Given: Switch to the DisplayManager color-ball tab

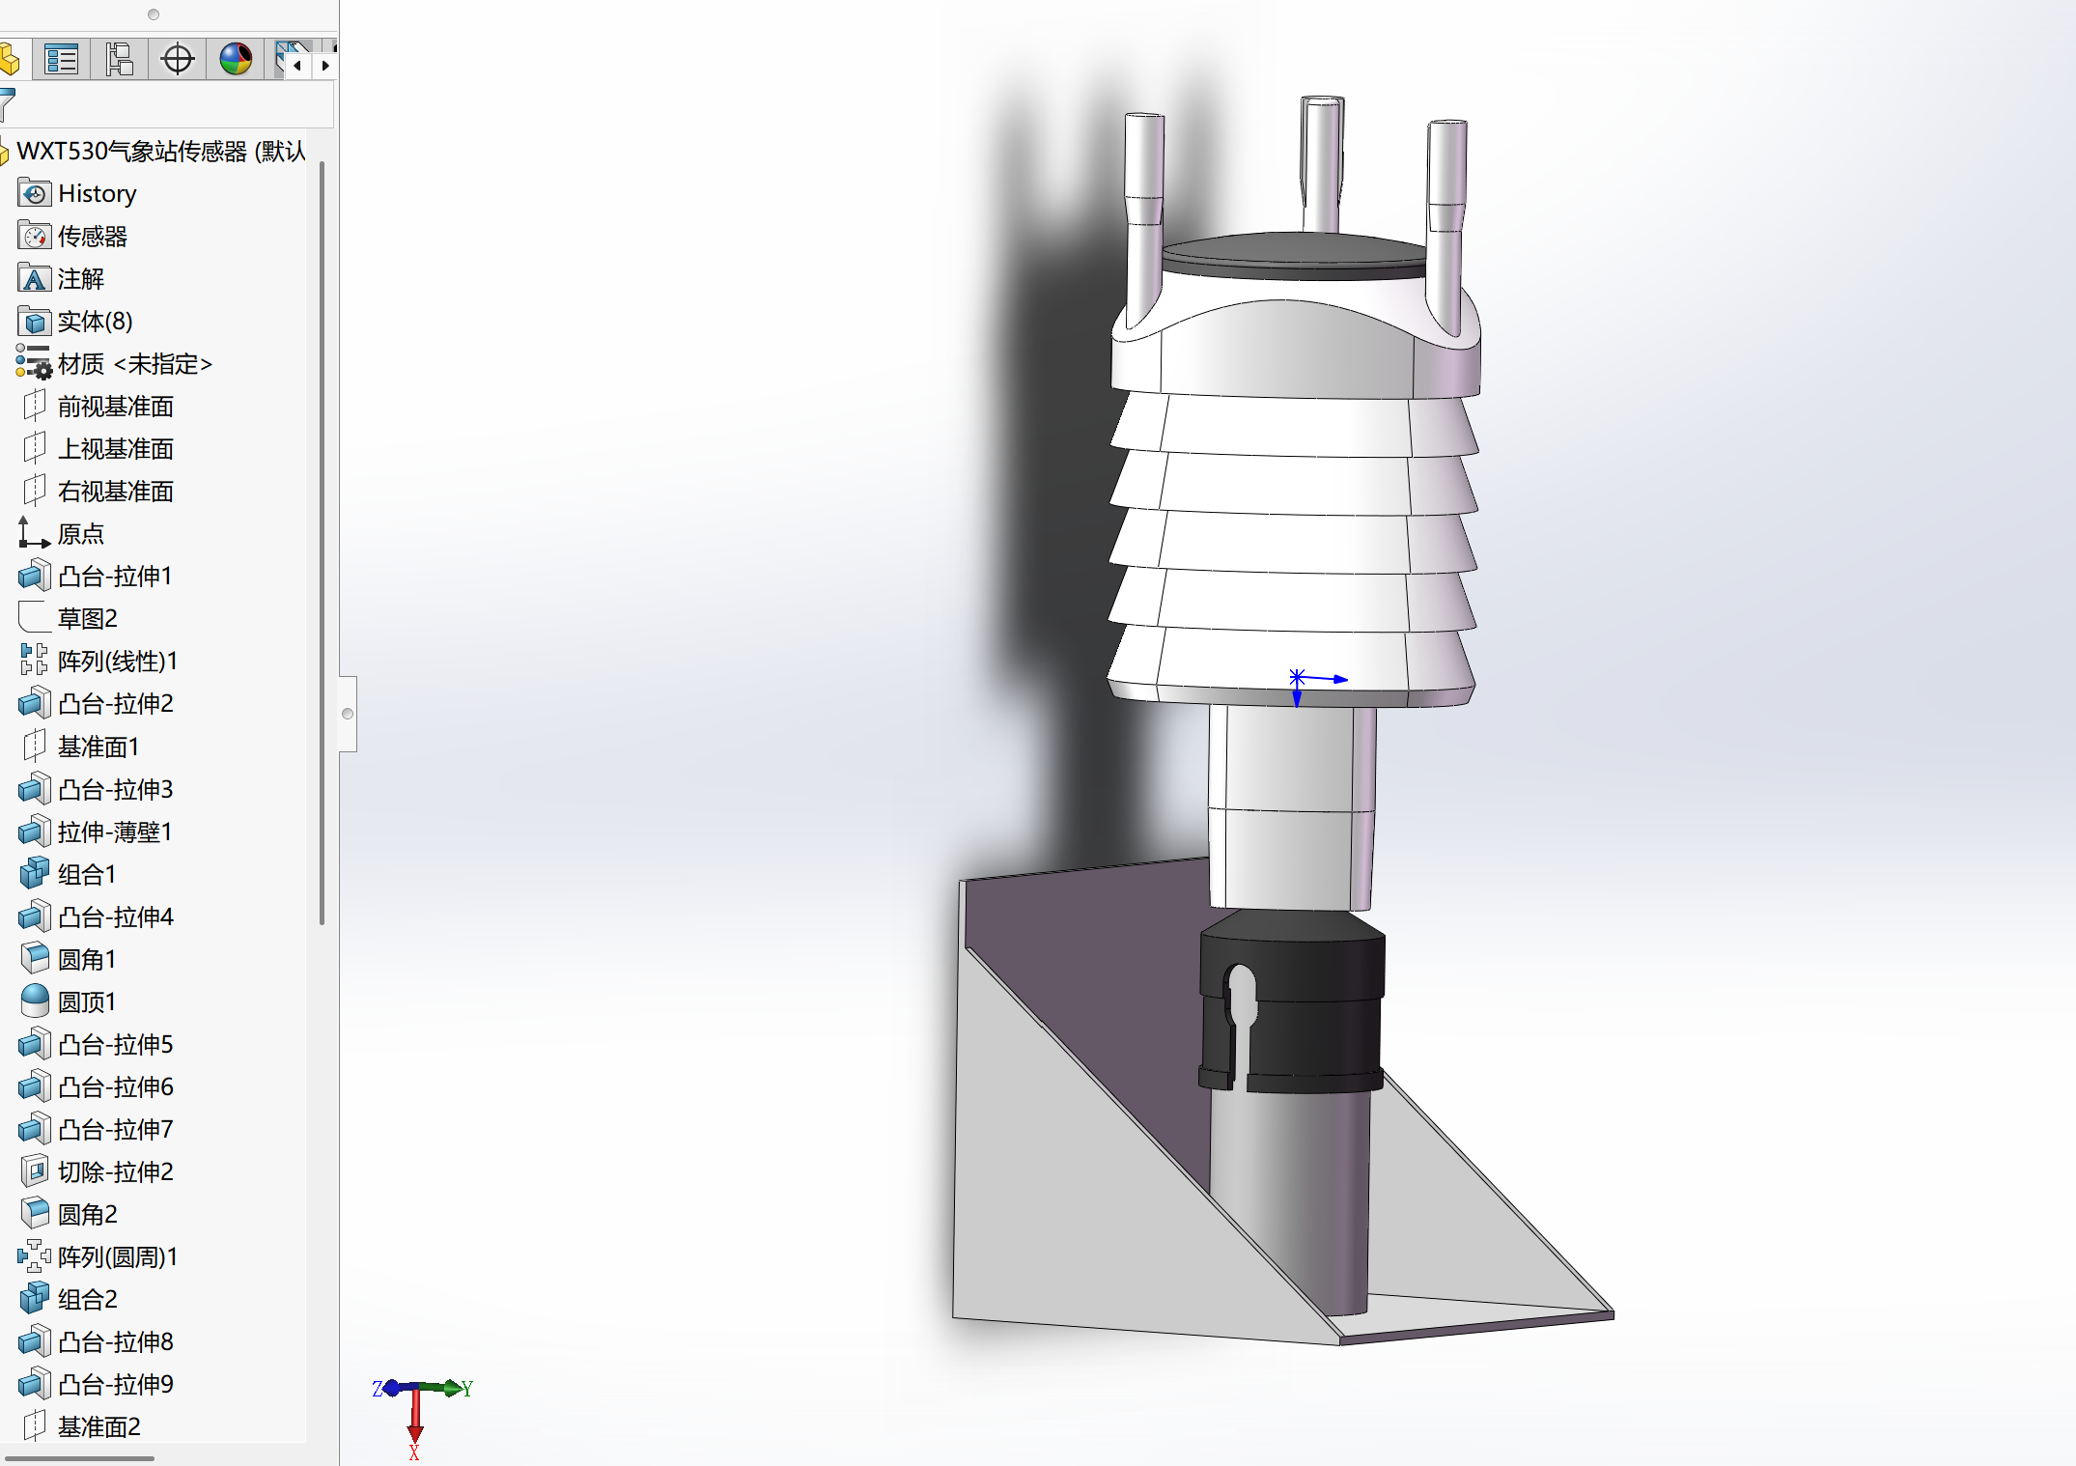Looking at the screenshot, I should pyautogui.click(x=236, y=60).
